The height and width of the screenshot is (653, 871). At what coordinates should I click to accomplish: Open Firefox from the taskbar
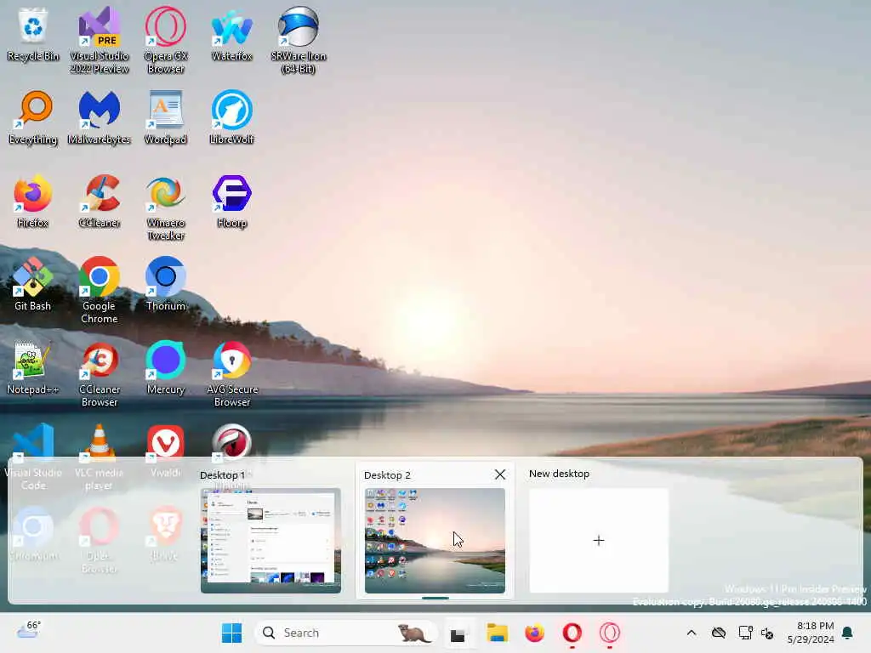[x=534, y=633]
